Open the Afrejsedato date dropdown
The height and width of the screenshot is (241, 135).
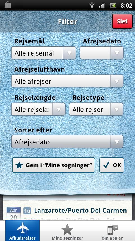[x=102, y=53]
